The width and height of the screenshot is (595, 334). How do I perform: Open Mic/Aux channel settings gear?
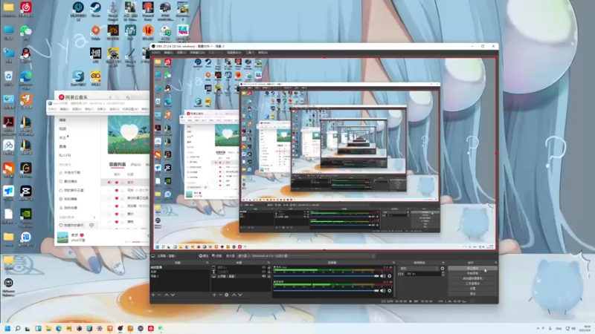pos(389,276)
